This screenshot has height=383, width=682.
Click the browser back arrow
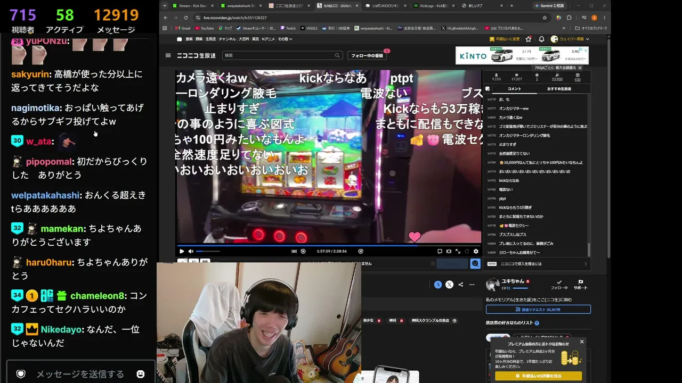(x=165, y=18)
